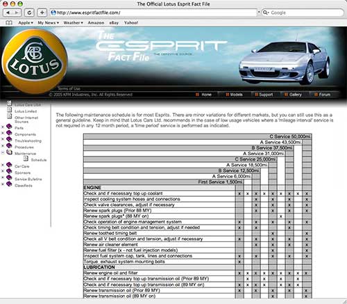Open the Service Bulletins sidebar label
Image resolution: width=347 pixels, height=304 pixels.
pyautogui.click(x=28, y=179)
